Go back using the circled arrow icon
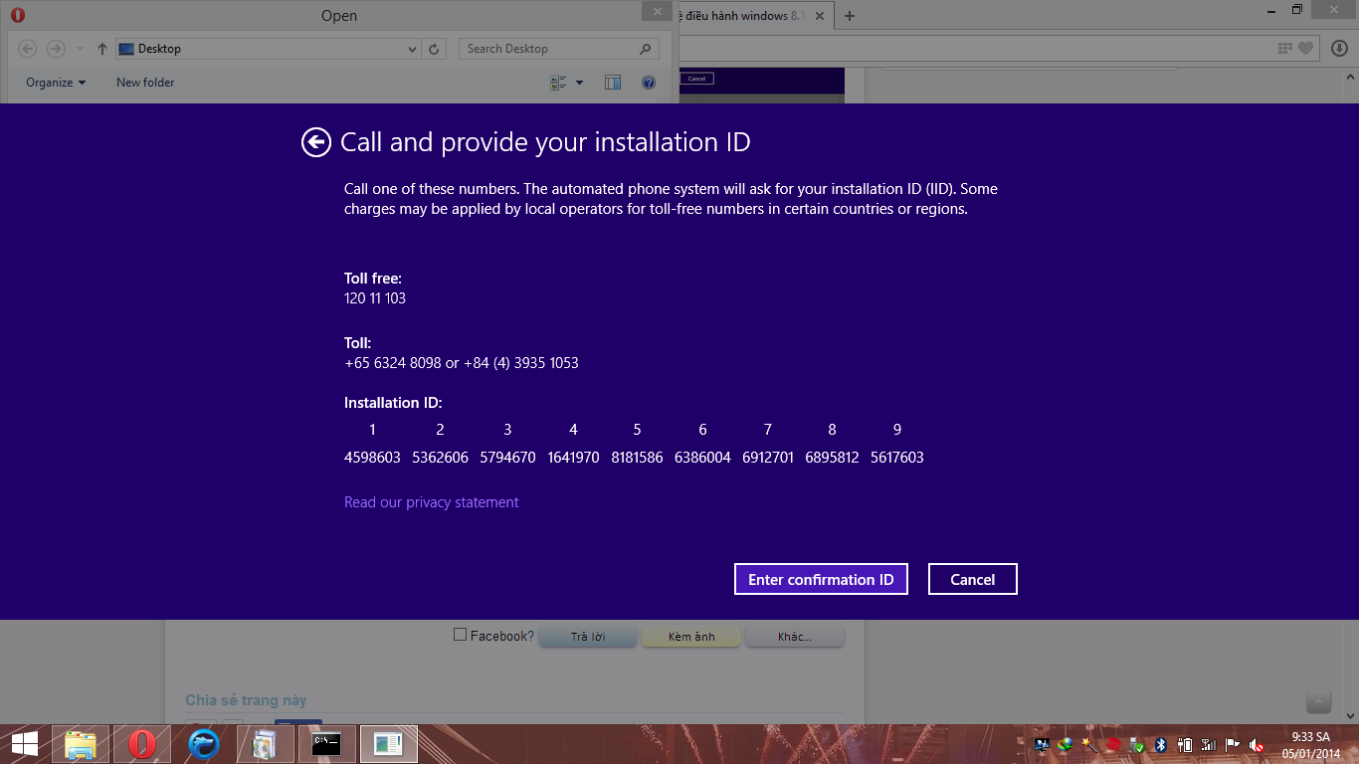 point(315,143)
